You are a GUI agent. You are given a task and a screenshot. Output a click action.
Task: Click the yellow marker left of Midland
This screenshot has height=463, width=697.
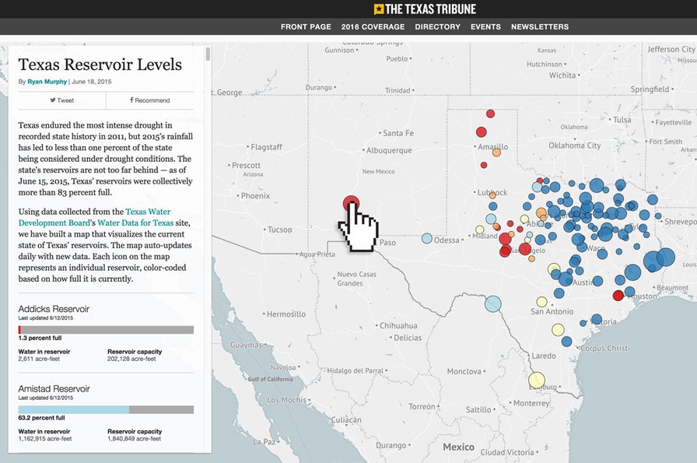pyautogui.click(x=480, y=230)
